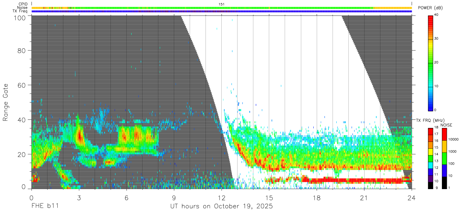Click the x-axis tick label '3'
Screen dimensions: 463x214
(x=79, y=198)
